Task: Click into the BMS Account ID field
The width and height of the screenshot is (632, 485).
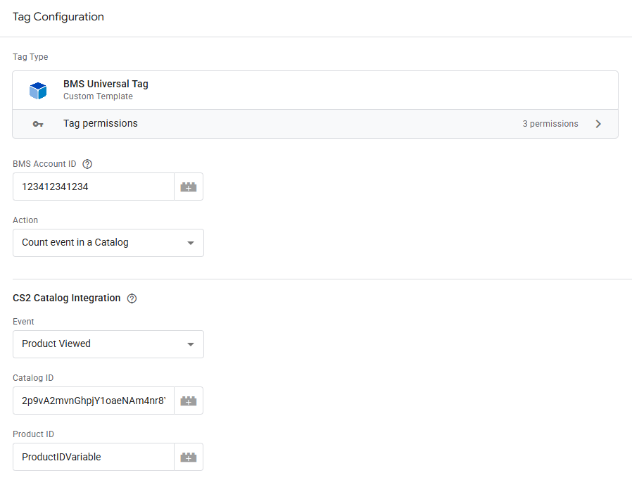Action: 94,187
